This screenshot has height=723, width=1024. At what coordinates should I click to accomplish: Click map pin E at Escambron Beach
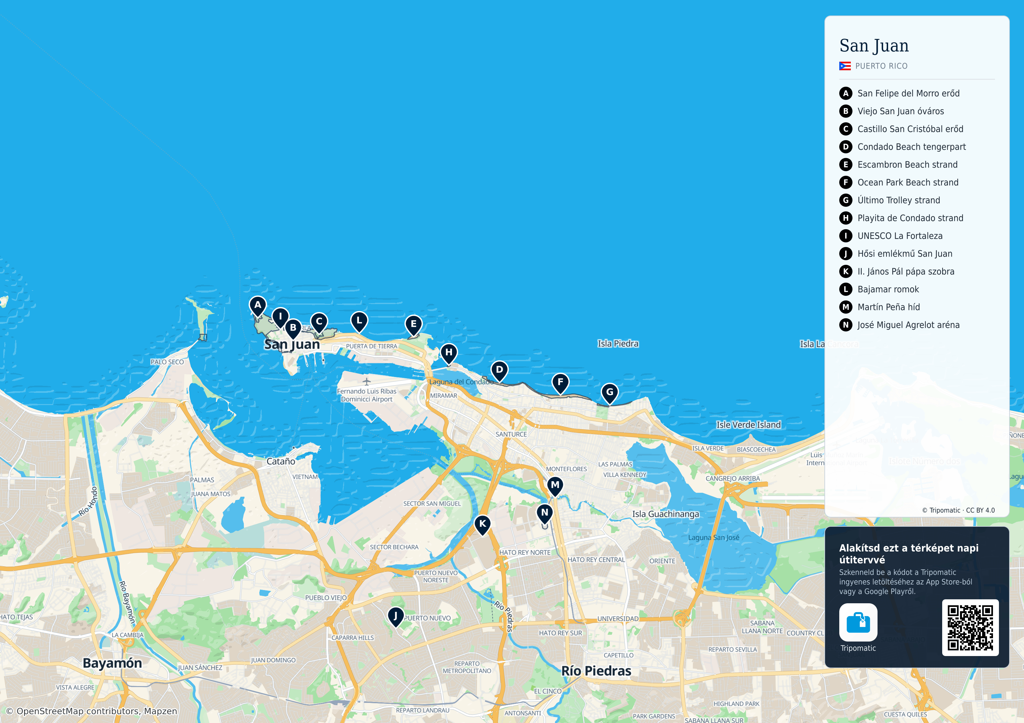click(x=413, y=325)
